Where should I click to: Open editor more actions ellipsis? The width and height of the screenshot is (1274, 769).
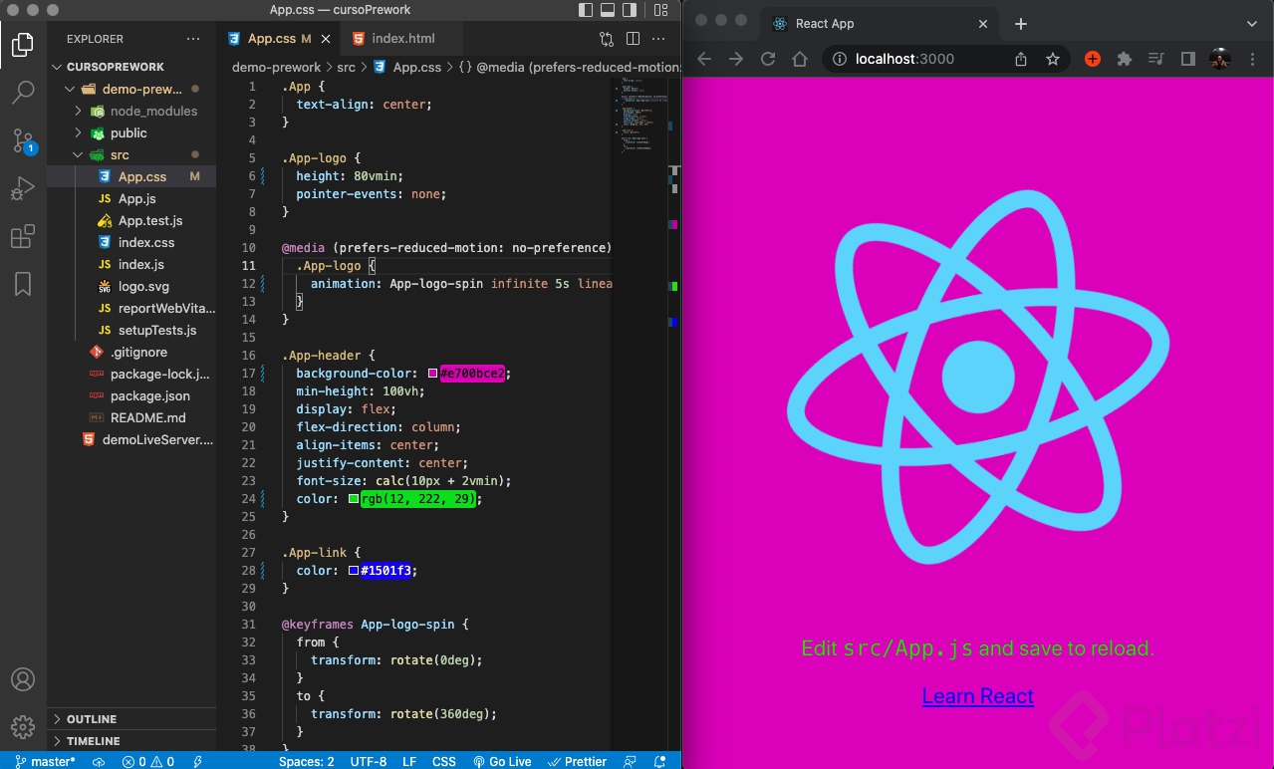pos(658,39)
